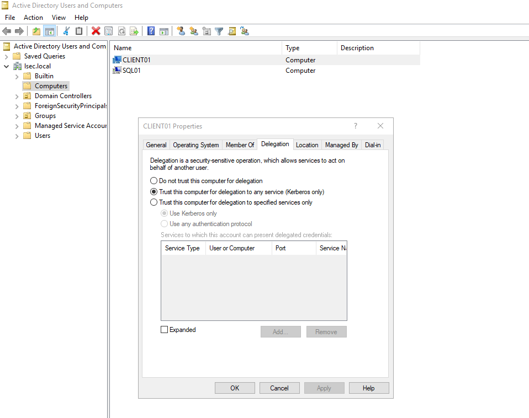The image size is (529, 418).
Task: Enable the Expanded checkbox
Action: [x=164, y=329]
